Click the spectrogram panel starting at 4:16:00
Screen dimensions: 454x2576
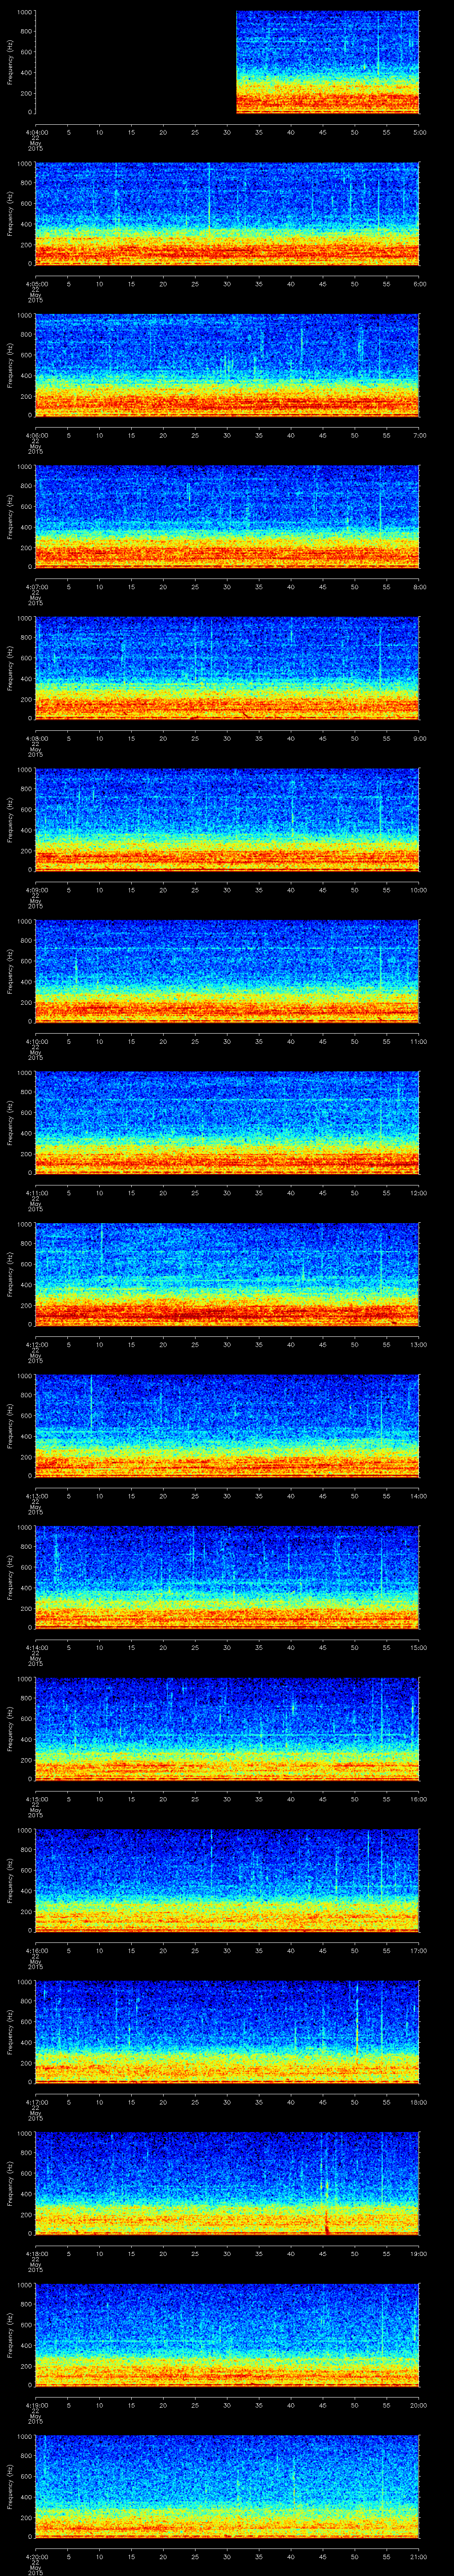point(227,1880)
